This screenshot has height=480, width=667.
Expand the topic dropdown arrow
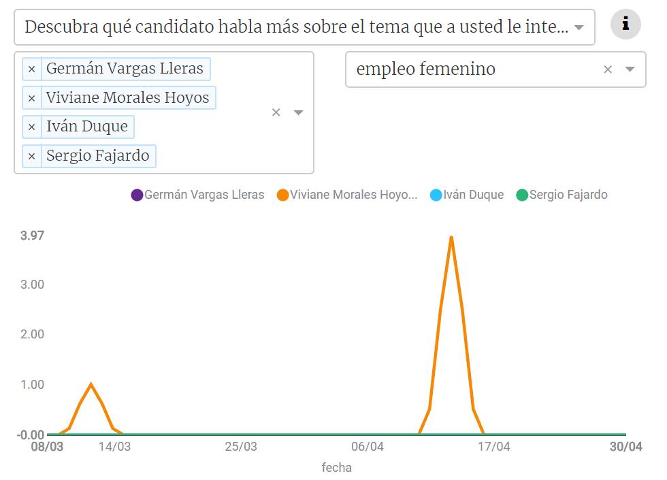[630, 69]
